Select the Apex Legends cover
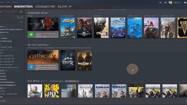This screenshot has height=105, width=187. 52,91
